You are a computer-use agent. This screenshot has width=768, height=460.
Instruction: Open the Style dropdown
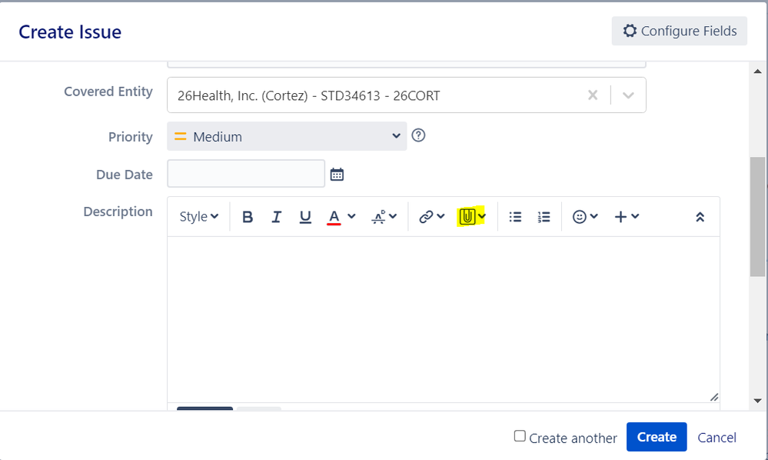click(x=199, y=216)
